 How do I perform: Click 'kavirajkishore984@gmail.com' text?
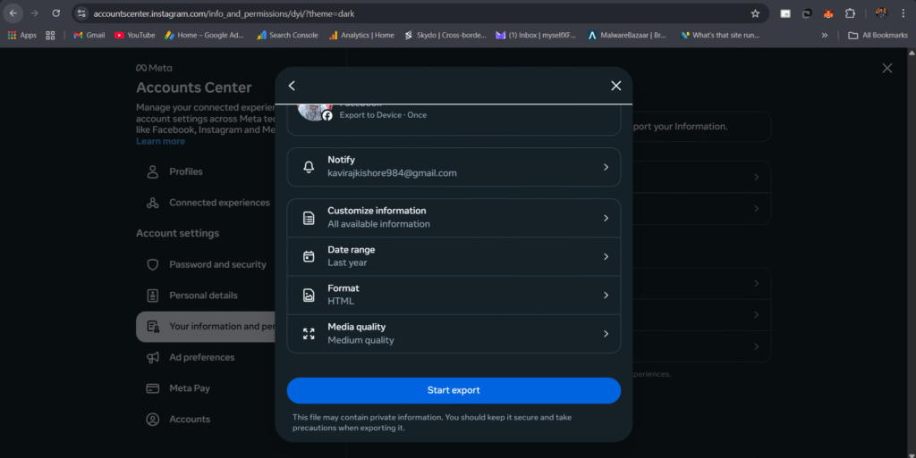(392, 173)
